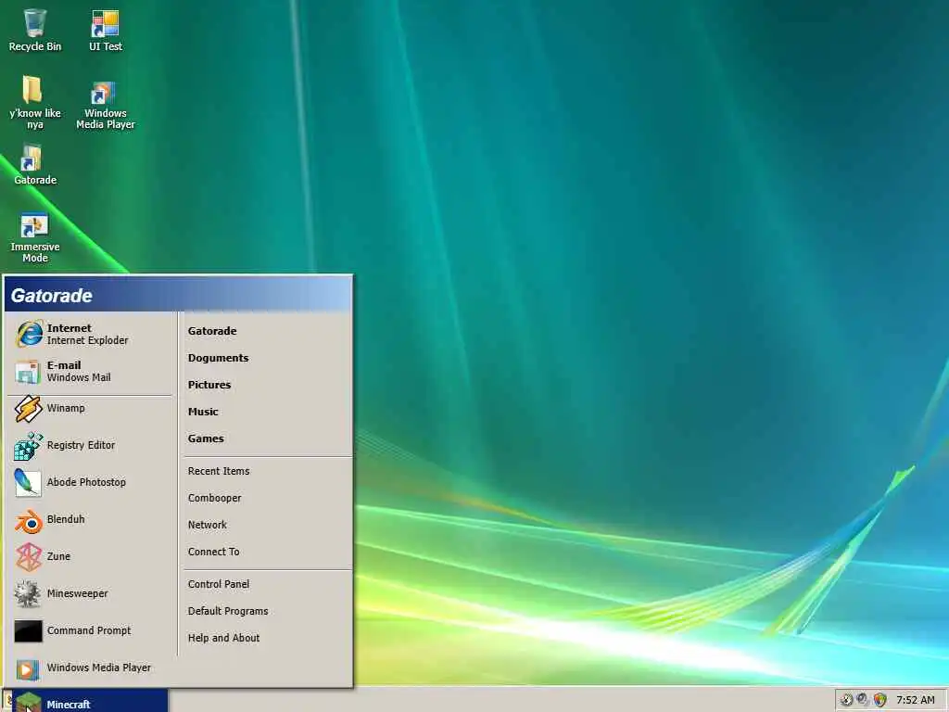
Task: Open Music in the start menu
Action: (203, 412)
